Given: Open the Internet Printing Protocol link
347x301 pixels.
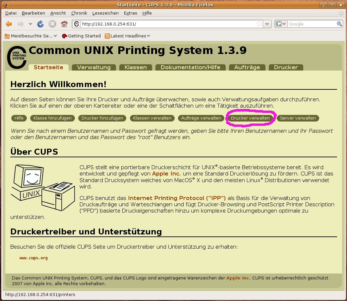Looking at the screenshot, I should pos(177,198).
